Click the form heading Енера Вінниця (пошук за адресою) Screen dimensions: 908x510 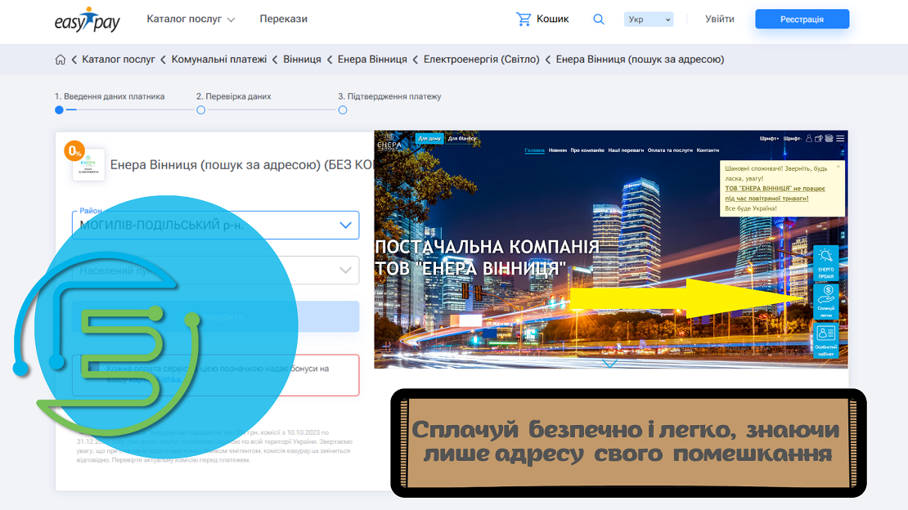[241, 165]
